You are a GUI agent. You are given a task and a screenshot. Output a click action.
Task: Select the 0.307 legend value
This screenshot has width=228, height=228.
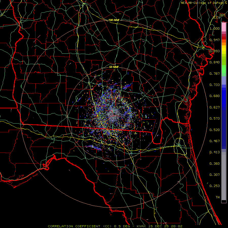(x=215, y=175)
